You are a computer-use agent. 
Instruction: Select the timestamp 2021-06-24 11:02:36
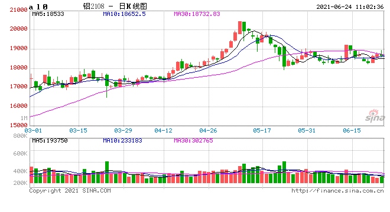[350, 7]
